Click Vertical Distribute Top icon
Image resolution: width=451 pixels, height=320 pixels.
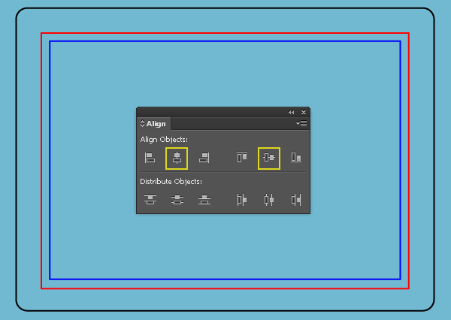[150, 200]
